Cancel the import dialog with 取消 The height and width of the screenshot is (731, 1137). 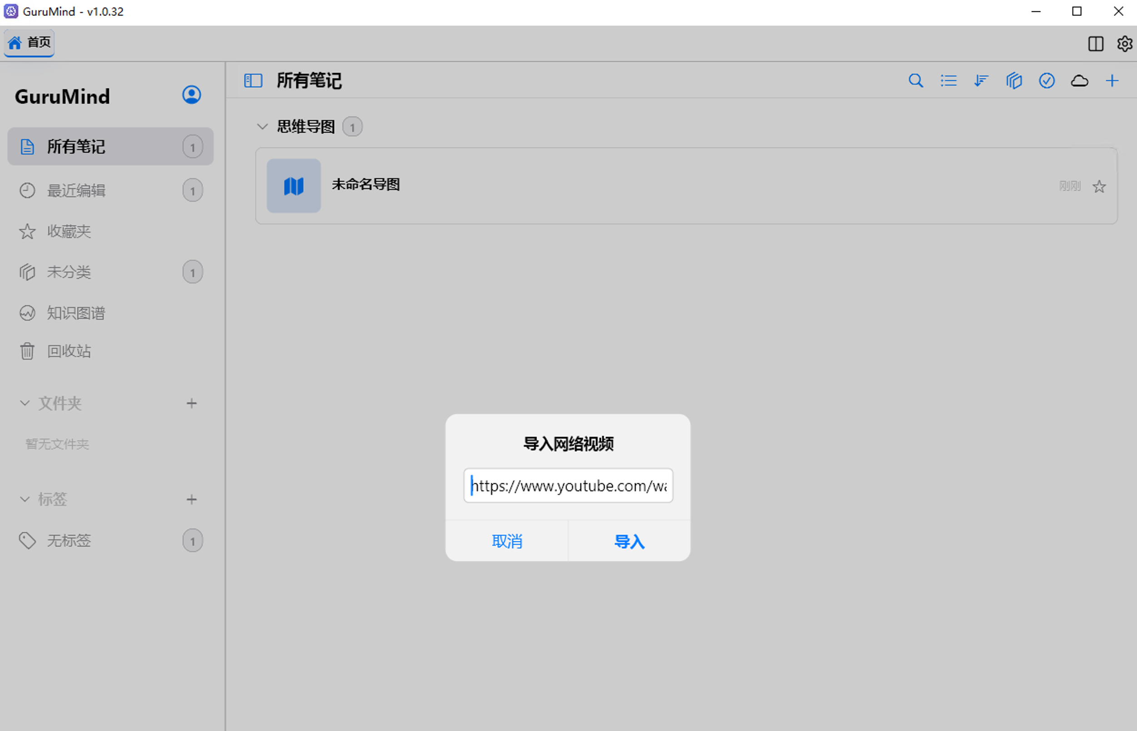(507, 541)
